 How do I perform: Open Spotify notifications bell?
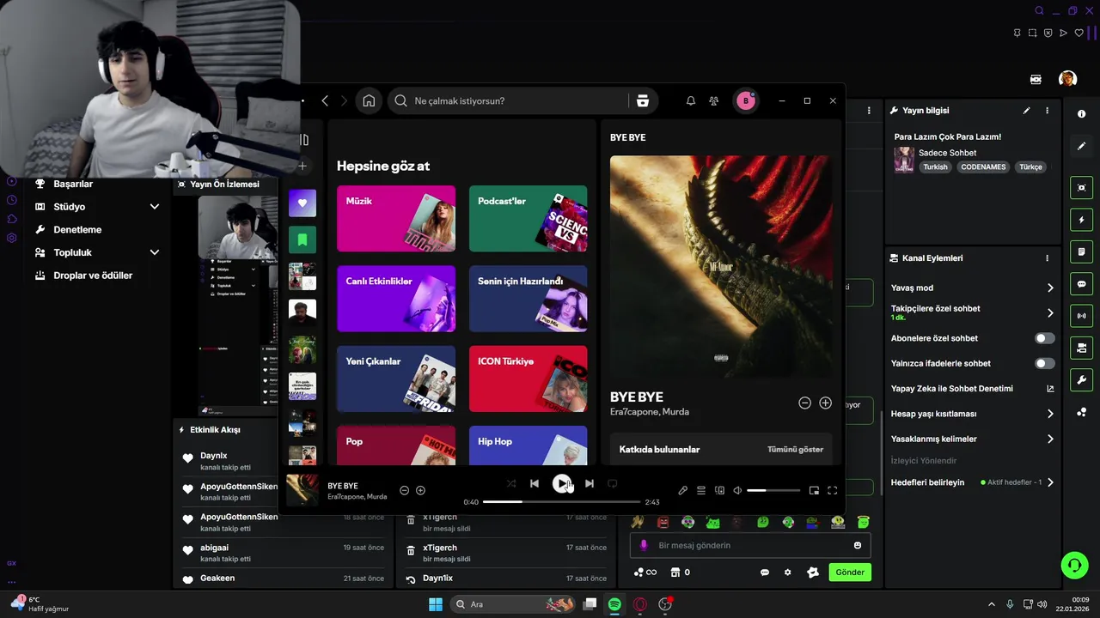click(690, 101)
